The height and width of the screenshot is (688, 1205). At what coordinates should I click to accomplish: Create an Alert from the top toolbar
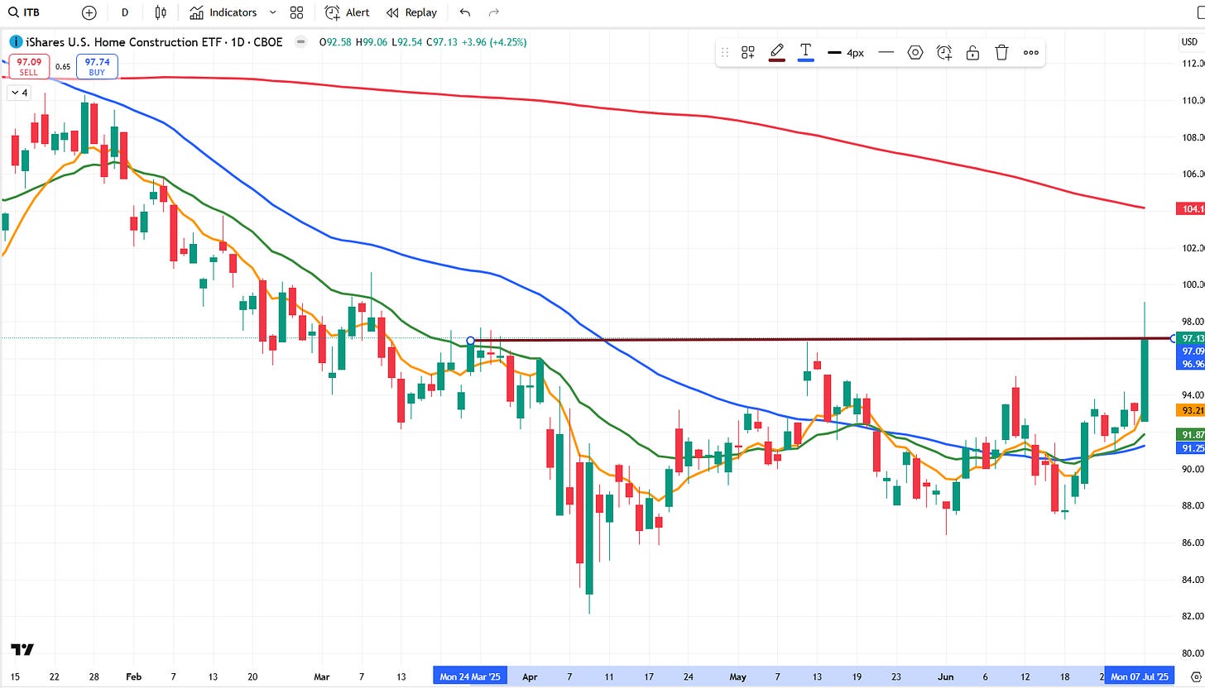(x=347, y=12)
